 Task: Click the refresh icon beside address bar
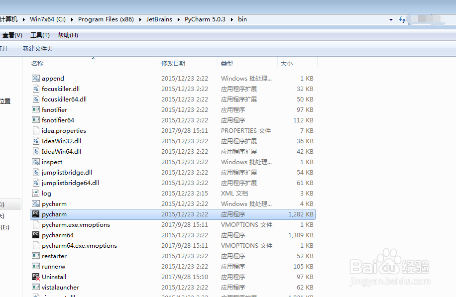[x=402, y=19]
